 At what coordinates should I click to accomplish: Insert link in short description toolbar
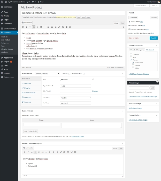(x=61, y=152)
